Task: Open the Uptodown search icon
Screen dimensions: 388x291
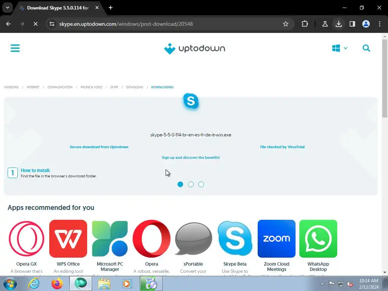Action: click(366, 48)
